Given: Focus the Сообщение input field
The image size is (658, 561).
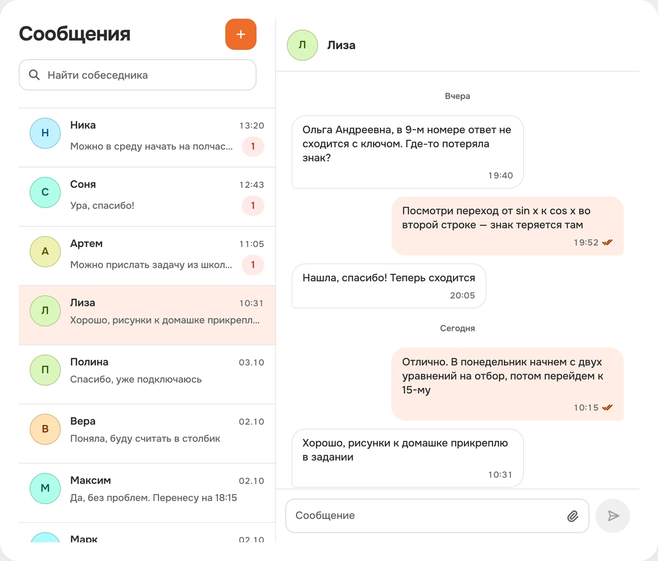Looking at the screenshot, I should (437, 516).
